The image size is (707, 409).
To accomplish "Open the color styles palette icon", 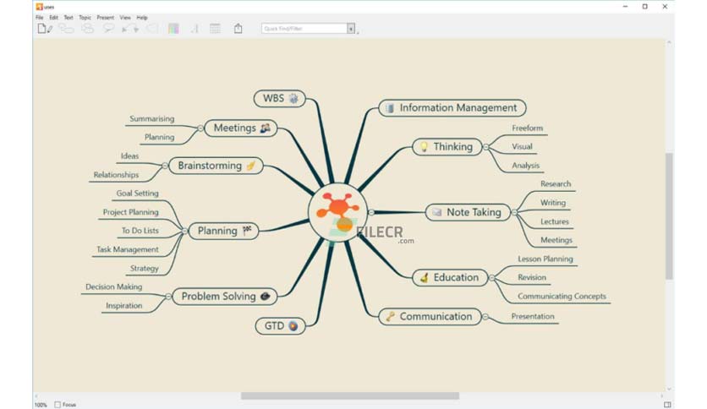I will pos(173,29).
